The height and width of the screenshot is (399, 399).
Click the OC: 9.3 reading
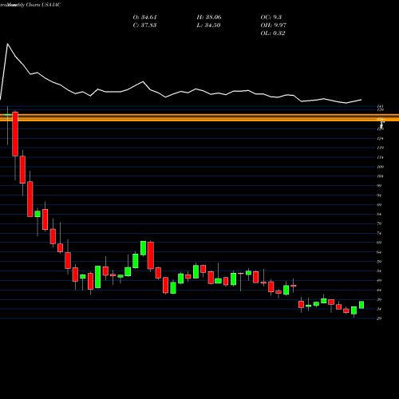pos(271,18)
